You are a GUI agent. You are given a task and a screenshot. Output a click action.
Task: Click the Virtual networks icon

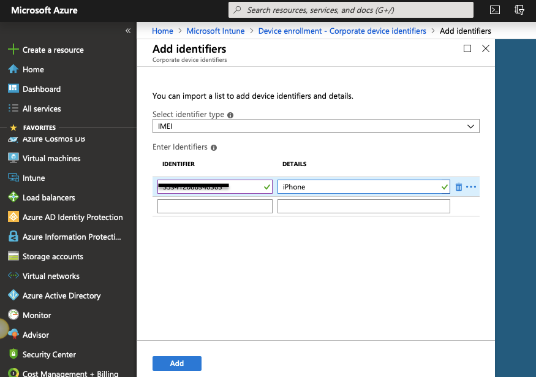point(13,275)
